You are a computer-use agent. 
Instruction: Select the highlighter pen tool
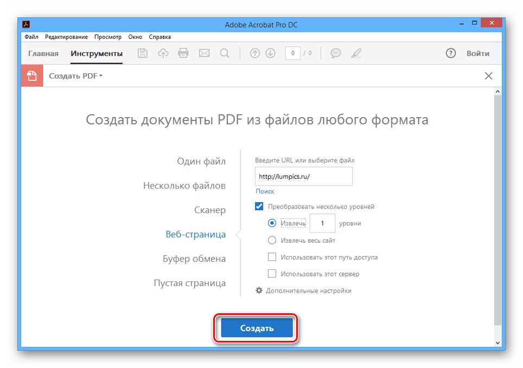356,53
